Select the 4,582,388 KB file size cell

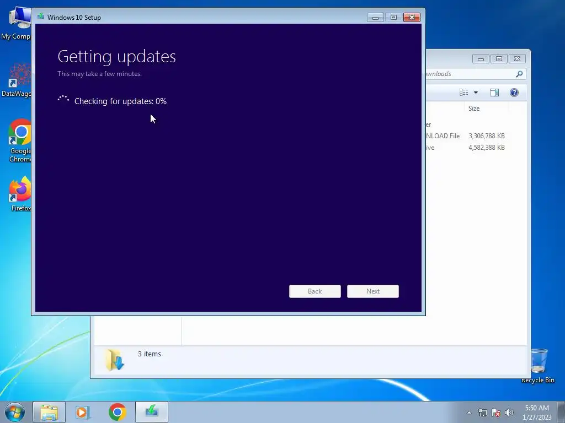pos(487,148)
